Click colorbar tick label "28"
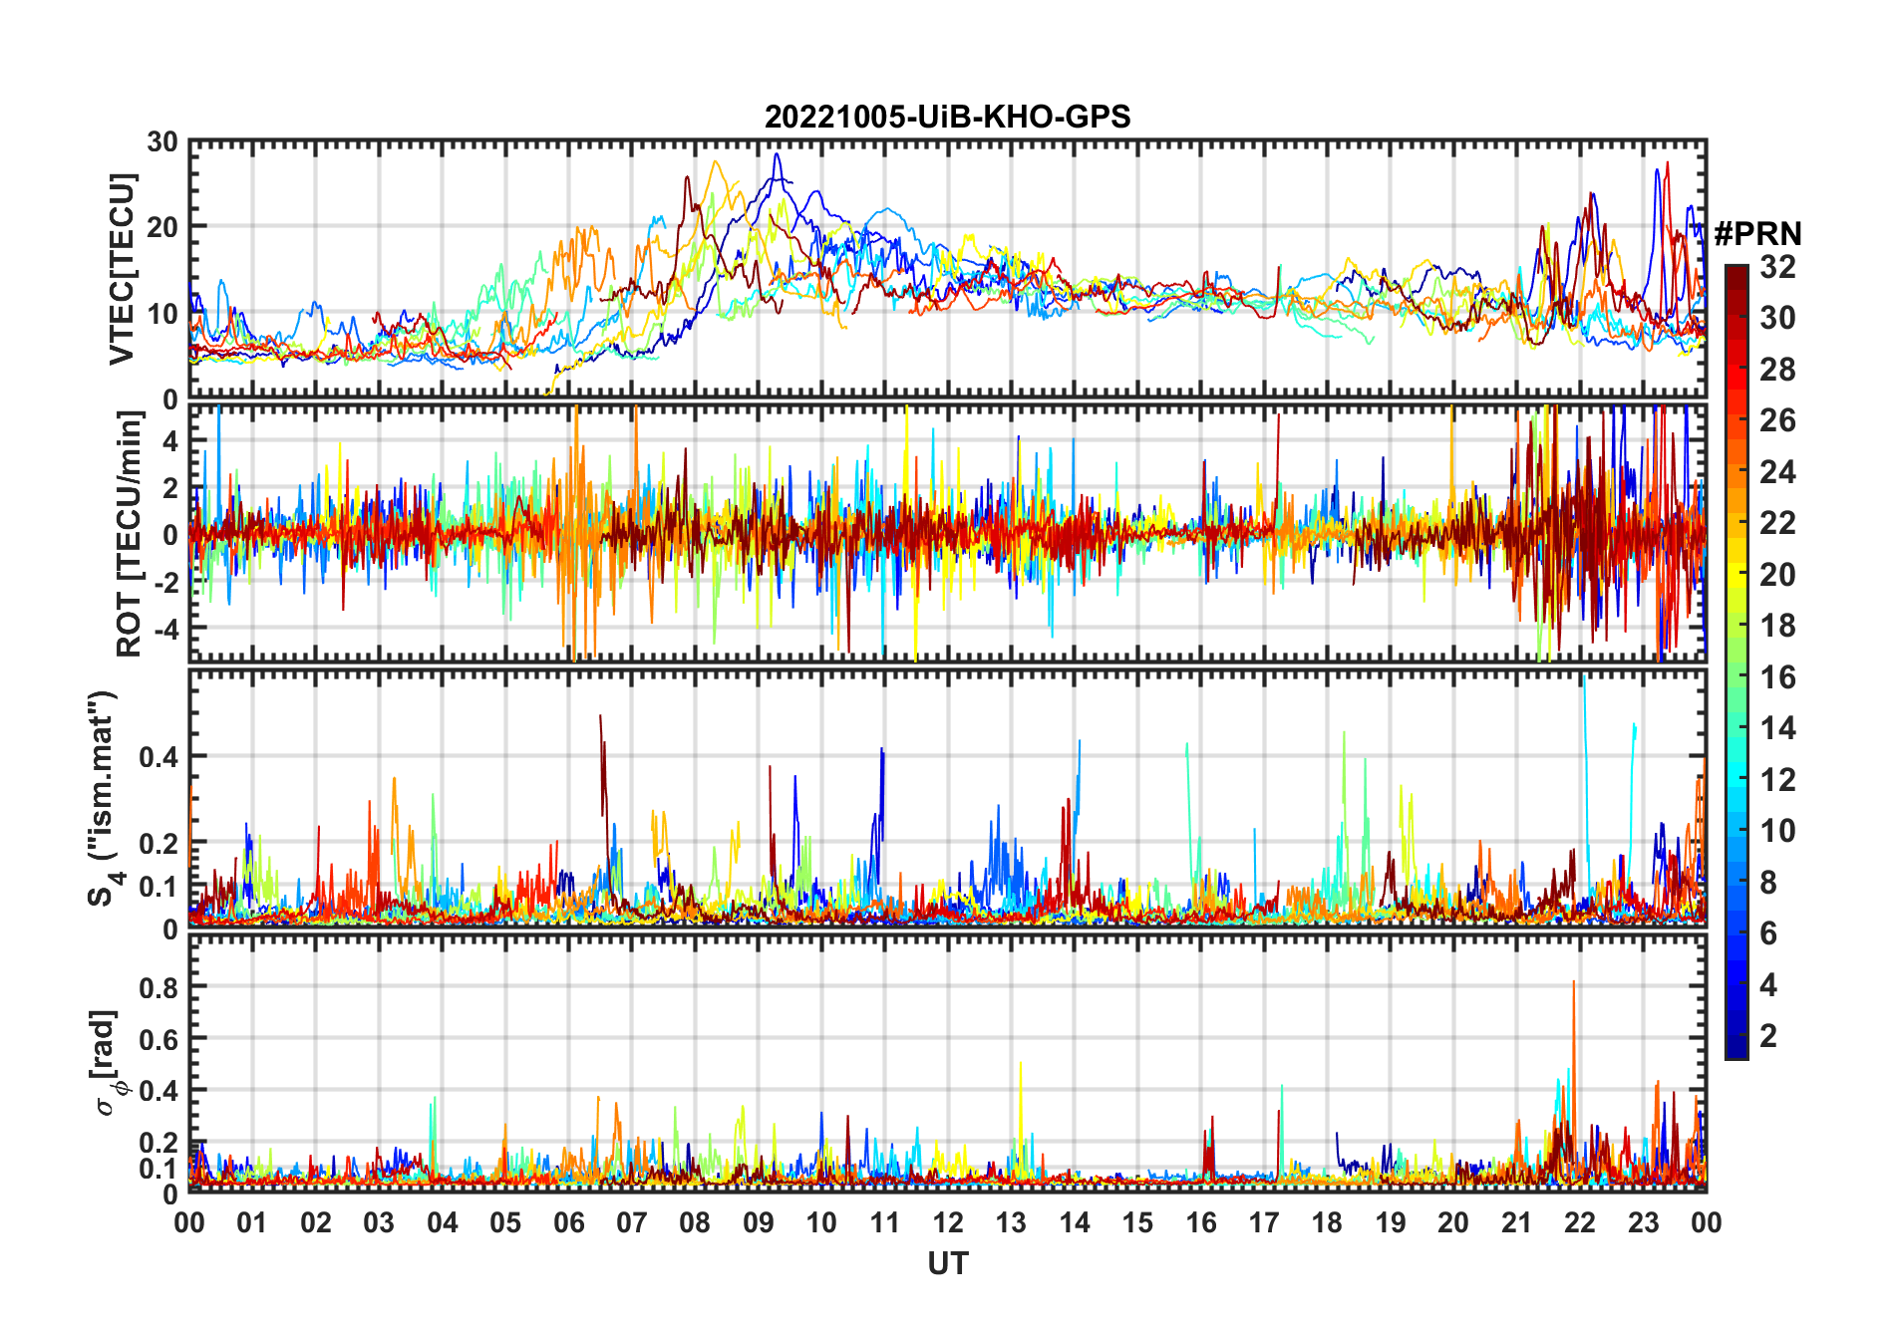 pyautogui.click(x=1777, y=370)
